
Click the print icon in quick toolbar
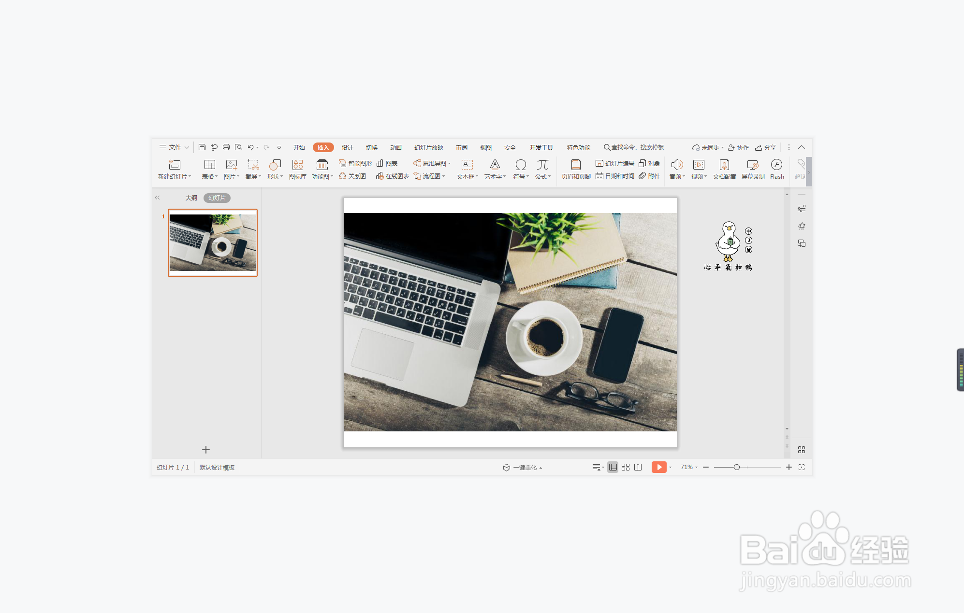[x=226, y=147]
